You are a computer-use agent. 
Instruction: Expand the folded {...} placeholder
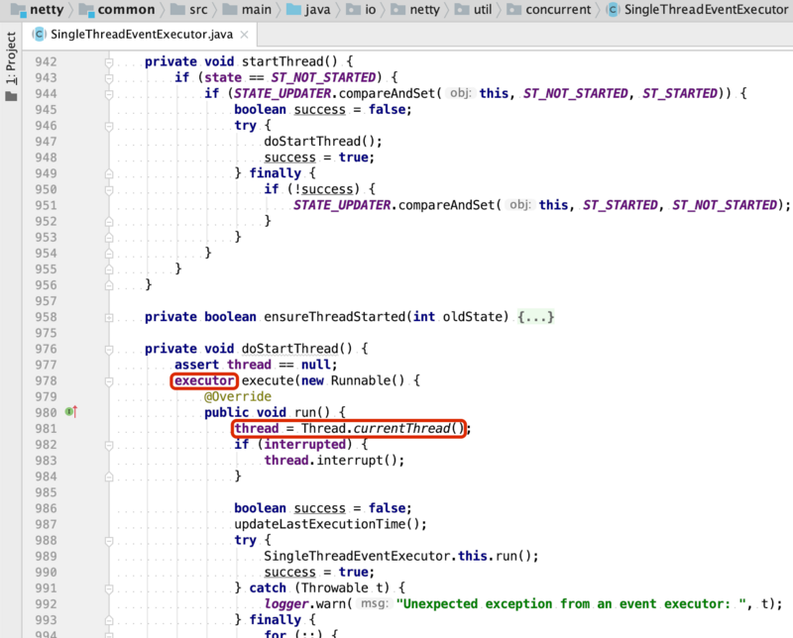click(535, 317)
